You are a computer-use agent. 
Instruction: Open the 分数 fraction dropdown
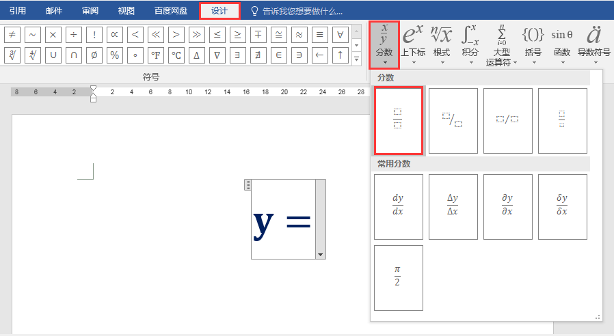tap(384, 44)
